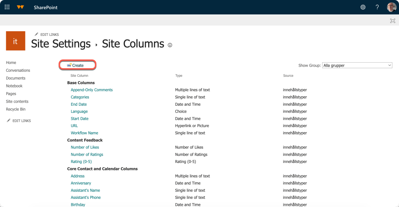Click the pencil icon for top EDIT LINKS
This screenshot has width=399, height=207.
click(x=36, y=34)
